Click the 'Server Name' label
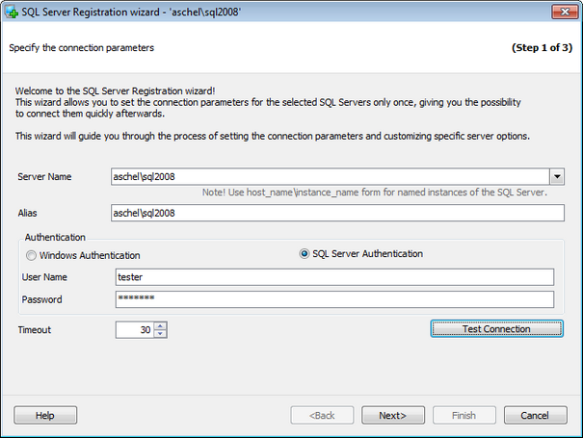Image resolution: width=583 pixels, height=438 pixels. pos(44,177)
